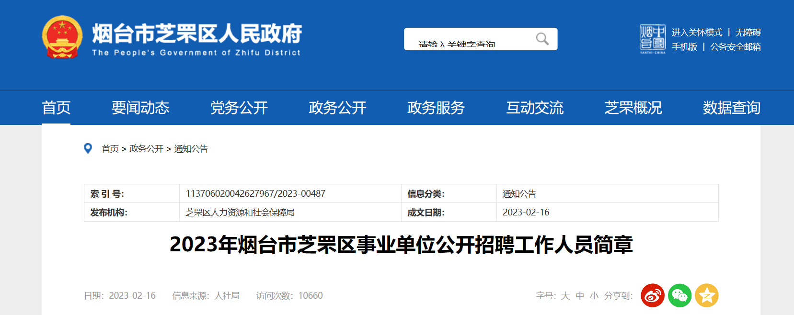Set font size to large (大)

(x=565, y=296)
